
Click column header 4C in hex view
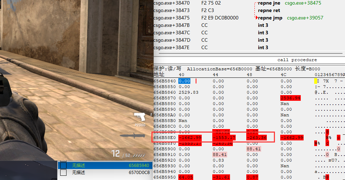point(283,75)
